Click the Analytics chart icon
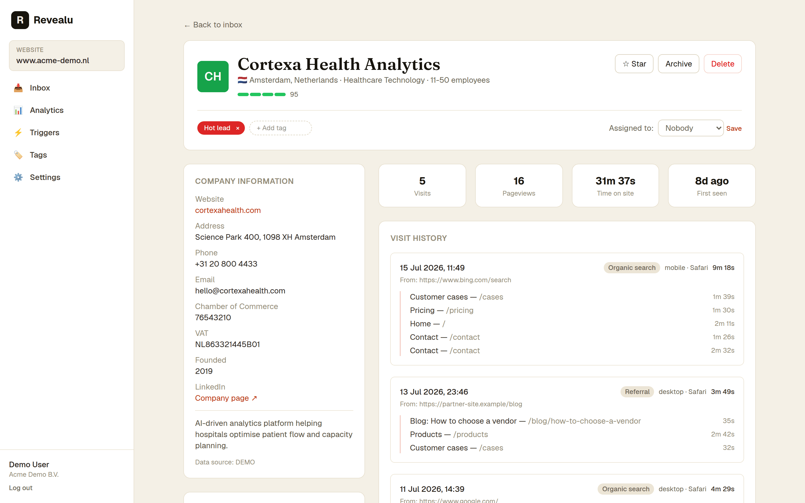Viewport: 805px width, 503px height. (18, 110)
